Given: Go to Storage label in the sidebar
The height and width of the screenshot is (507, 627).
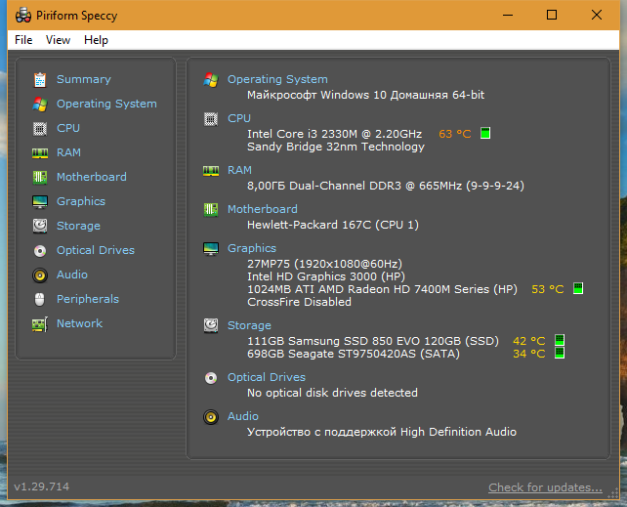Looking at the screenshot, I should pyautogui.click(x=78, y=226).
